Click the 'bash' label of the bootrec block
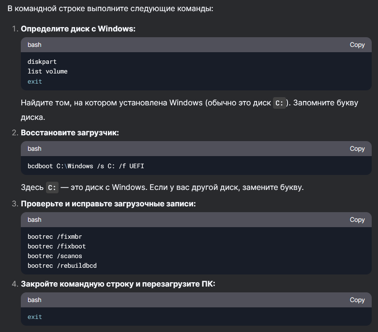The height and width of the screenshot is (332, 378). (34, 219)
